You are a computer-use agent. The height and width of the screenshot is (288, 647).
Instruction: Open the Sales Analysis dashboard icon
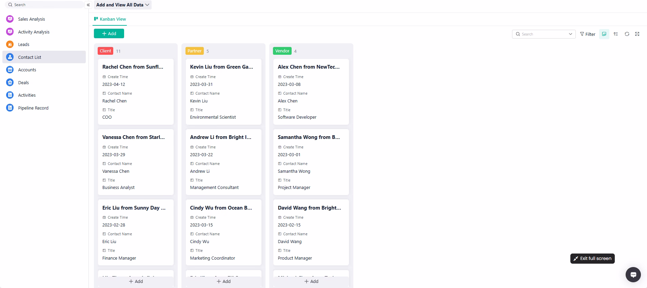(10, 19)
